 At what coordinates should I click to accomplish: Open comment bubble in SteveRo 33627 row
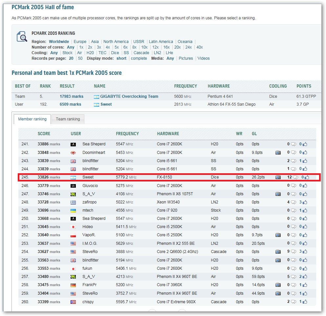coord(293,252)
